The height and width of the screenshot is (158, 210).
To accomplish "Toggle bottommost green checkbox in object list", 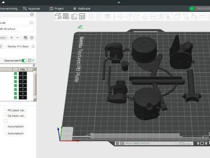I will pos(15,97).
